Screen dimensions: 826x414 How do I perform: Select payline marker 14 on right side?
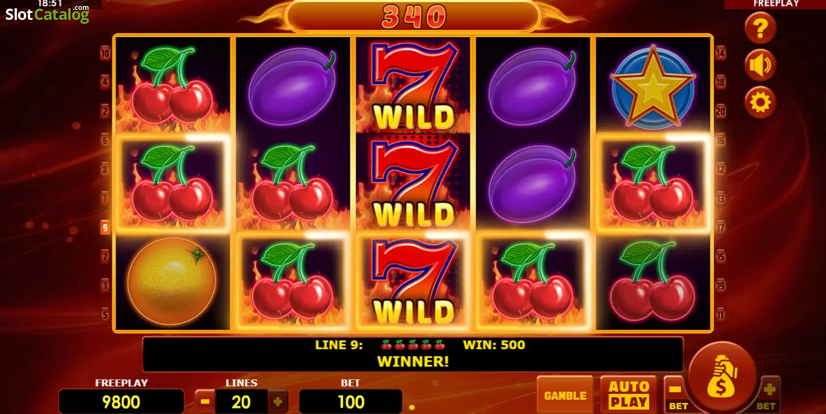[720, 53]
